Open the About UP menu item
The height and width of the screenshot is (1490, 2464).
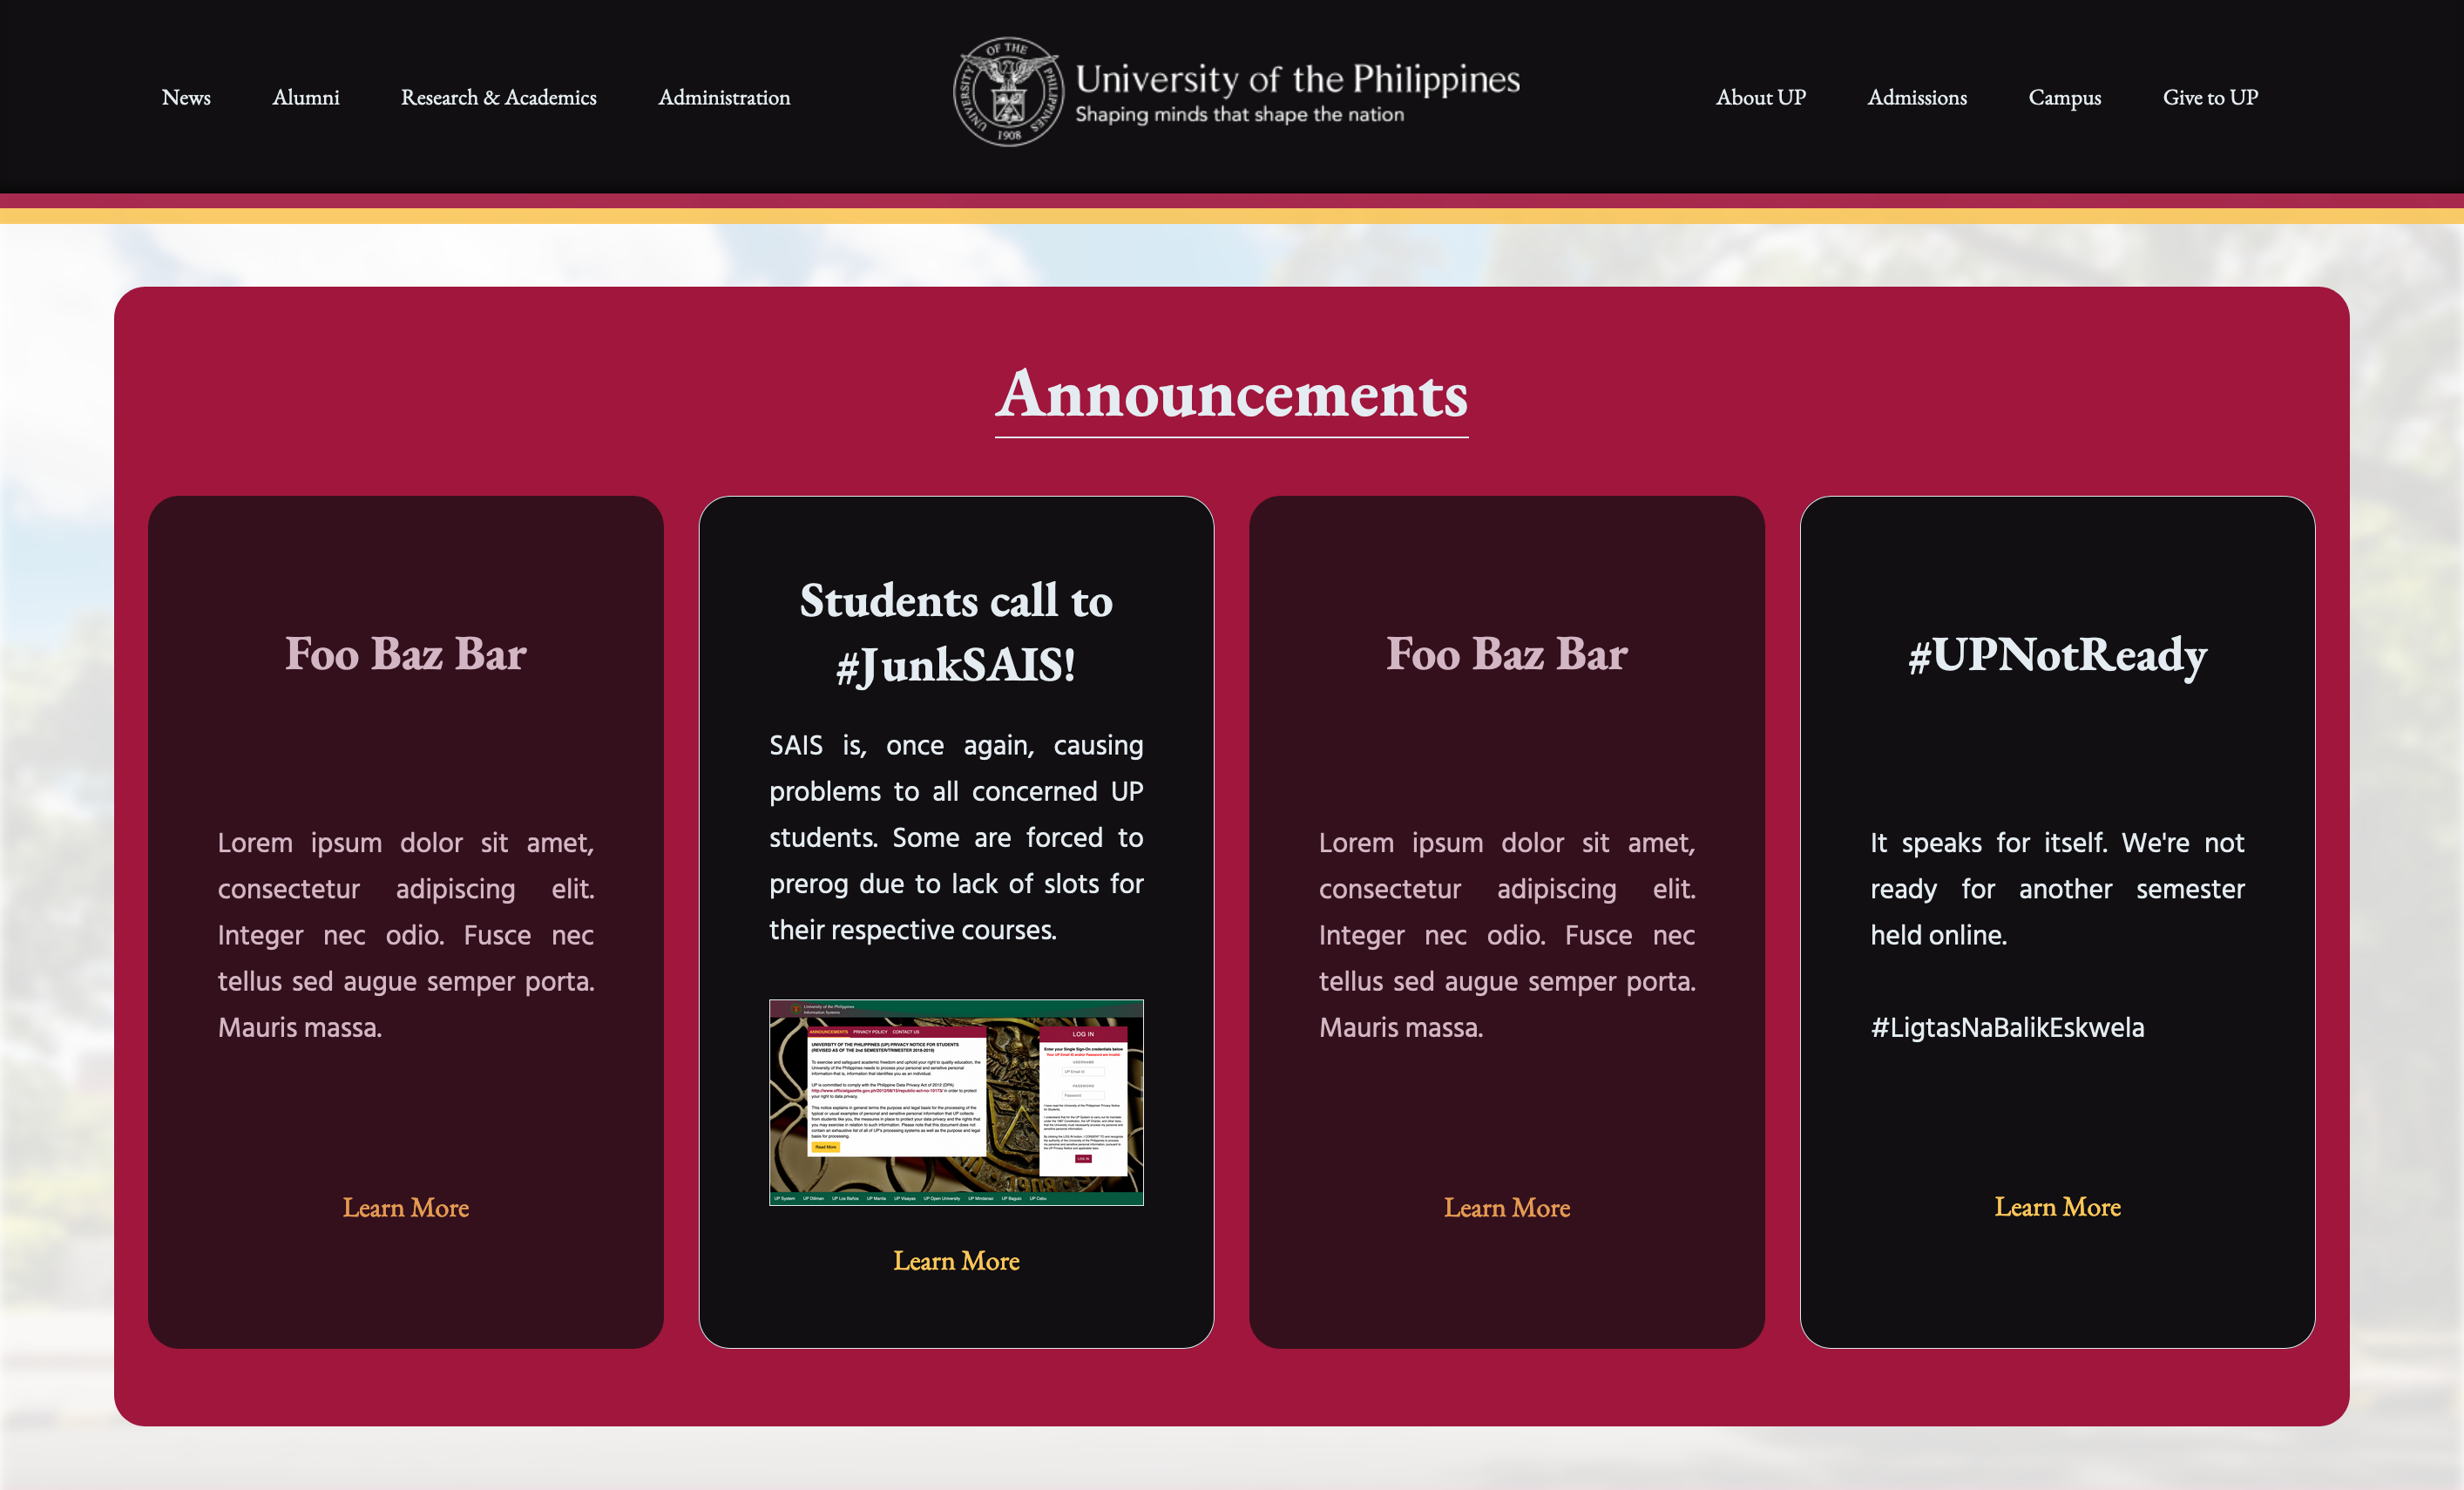point(1761,97)
